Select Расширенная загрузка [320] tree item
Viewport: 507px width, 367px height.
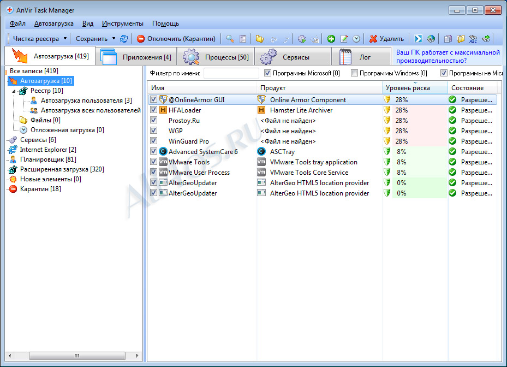[x=62, y=169]
